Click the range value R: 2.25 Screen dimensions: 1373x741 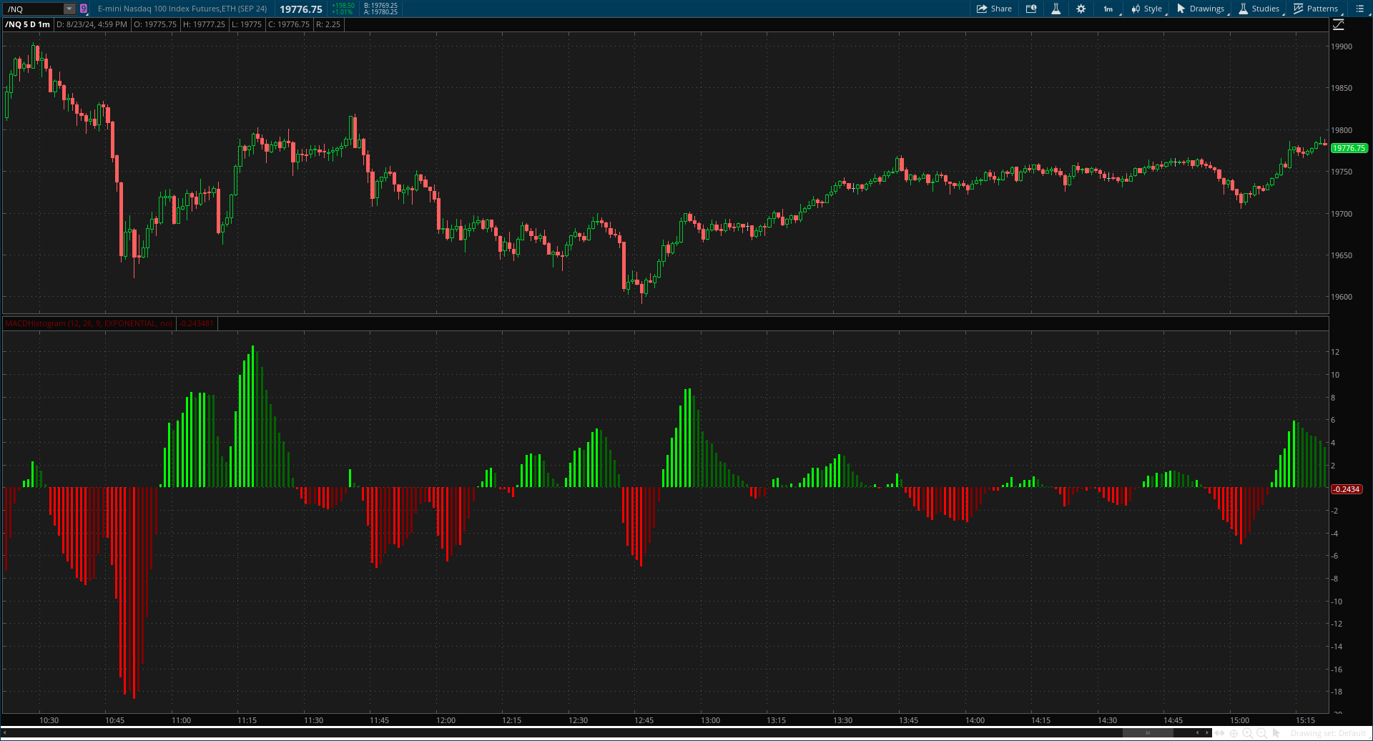pyautogui.click(x=328, y=24)
